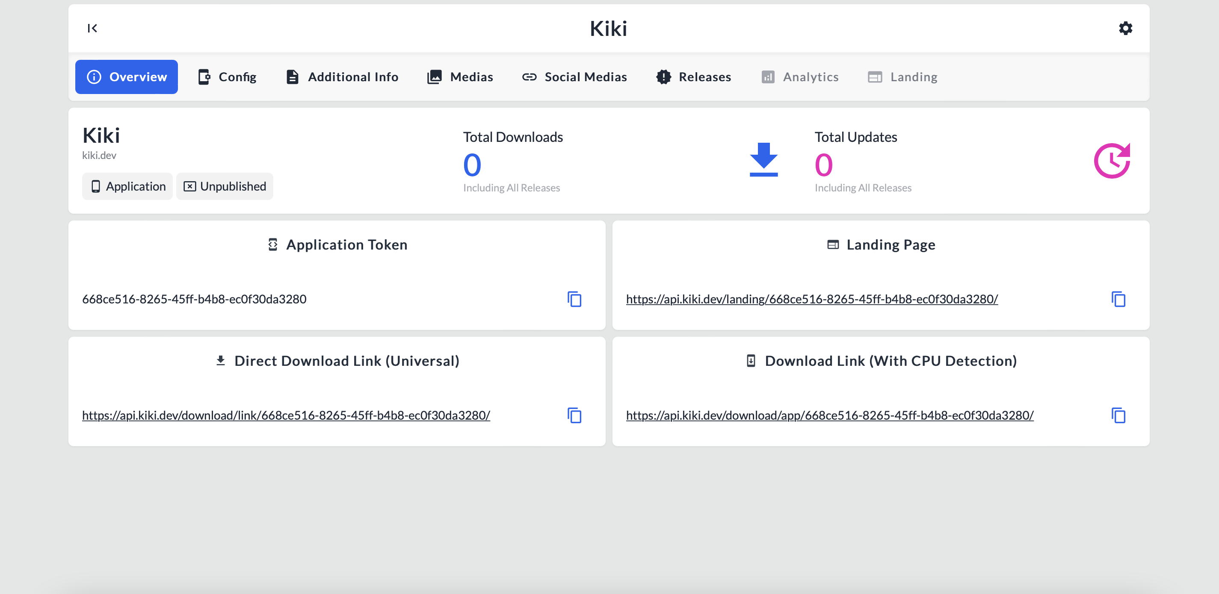
Task: Open the Social Medias tab
Action: [574, 77]
